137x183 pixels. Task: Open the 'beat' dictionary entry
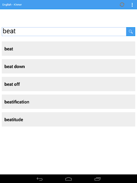[68, 49]
